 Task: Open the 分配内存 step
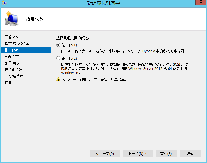(x=12, y=57)
